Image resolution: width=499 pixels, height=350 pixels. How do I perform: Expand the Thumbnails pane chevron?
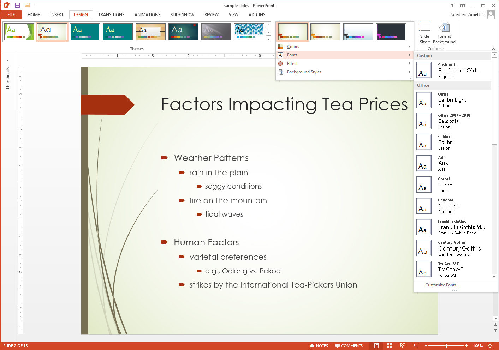coord(7,61)
